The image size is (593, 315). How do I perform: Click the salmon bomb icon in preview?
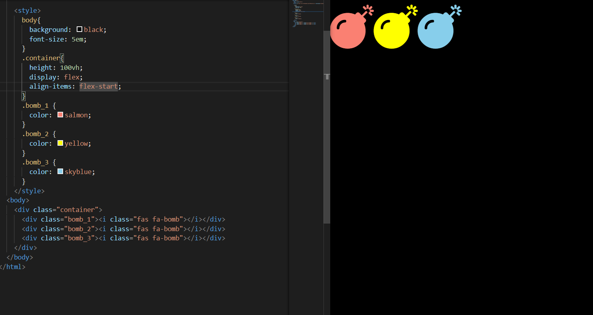click(351, 27)
